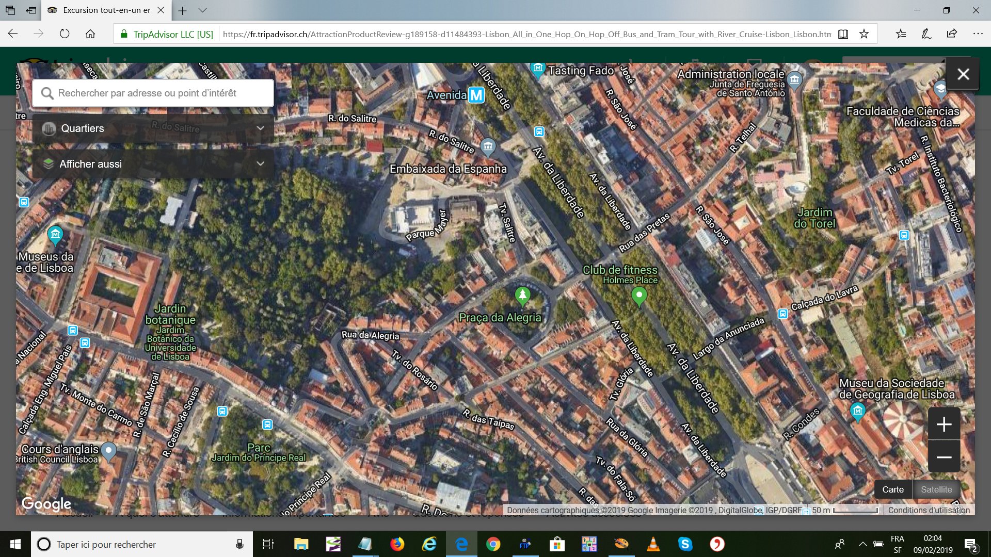Open Conditions d'utilisation link
The image size is (991, 557).
click(929, 510)
